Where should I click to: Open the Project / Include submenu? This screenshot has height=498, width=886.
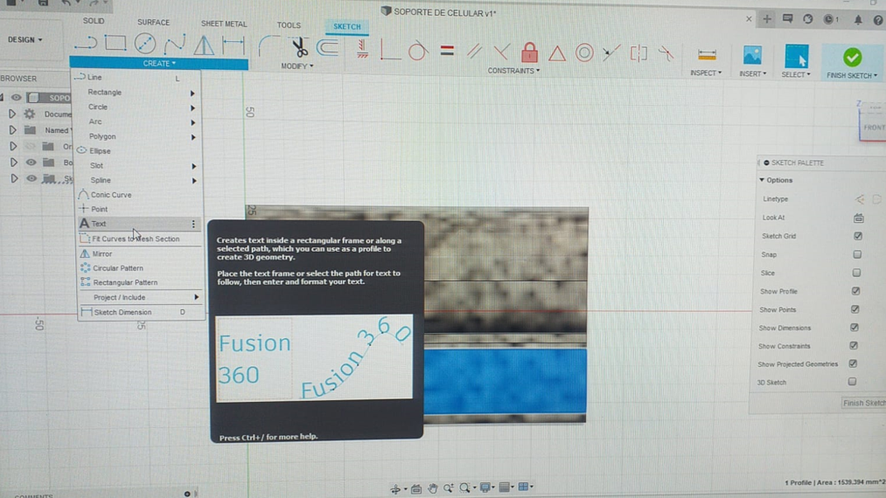(142, 297)
